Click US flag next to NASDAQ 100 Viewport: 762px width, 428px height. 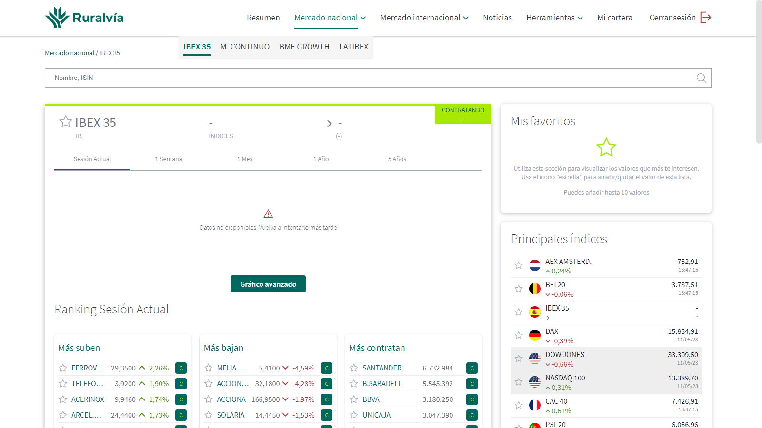535,382
